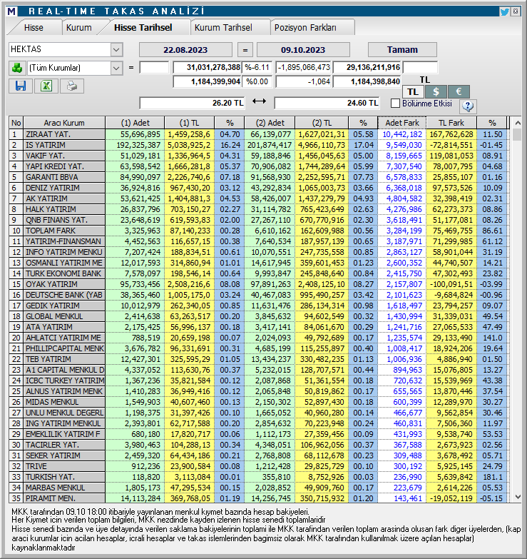The image size is (527, 559).
Task: Select the TURKISH YAT. row
Action: point(259,477)
